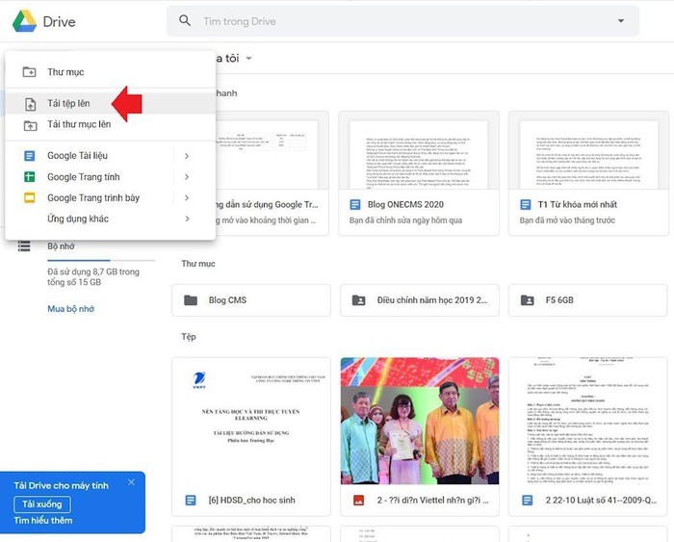674x542 pixels.
Task: Select Tải tệp lên menu option
Action: [69, 104]
